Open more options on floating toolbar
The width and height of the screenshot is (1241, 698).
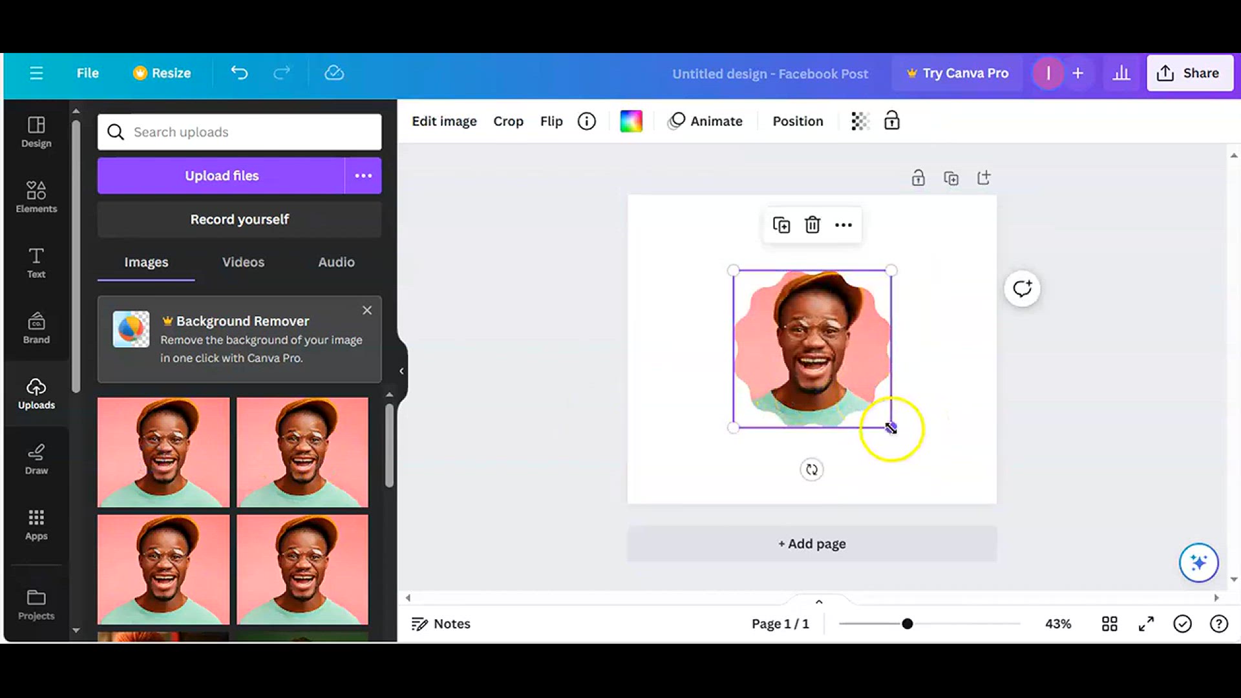click(x=843, y=225)
